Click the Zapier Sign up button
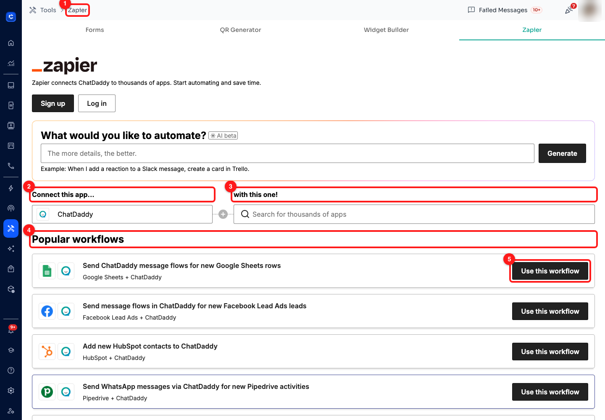The height and width of the screenshot is (420, 605). [x=53, y=103]
